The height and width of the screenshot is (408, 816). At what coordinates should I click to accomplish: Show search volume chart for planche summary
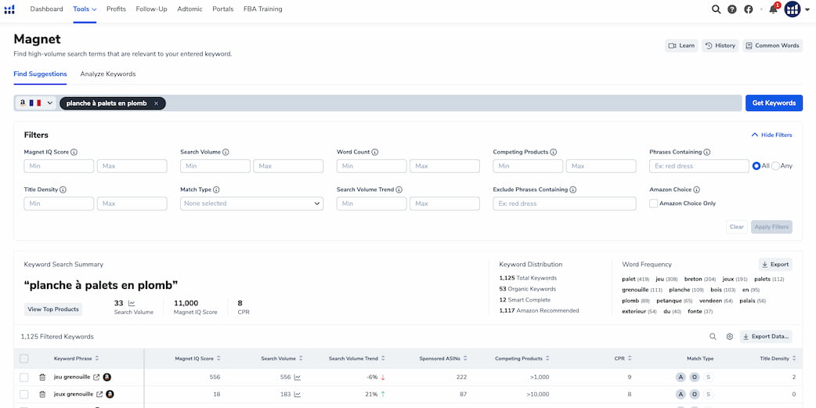click(132, 303)
